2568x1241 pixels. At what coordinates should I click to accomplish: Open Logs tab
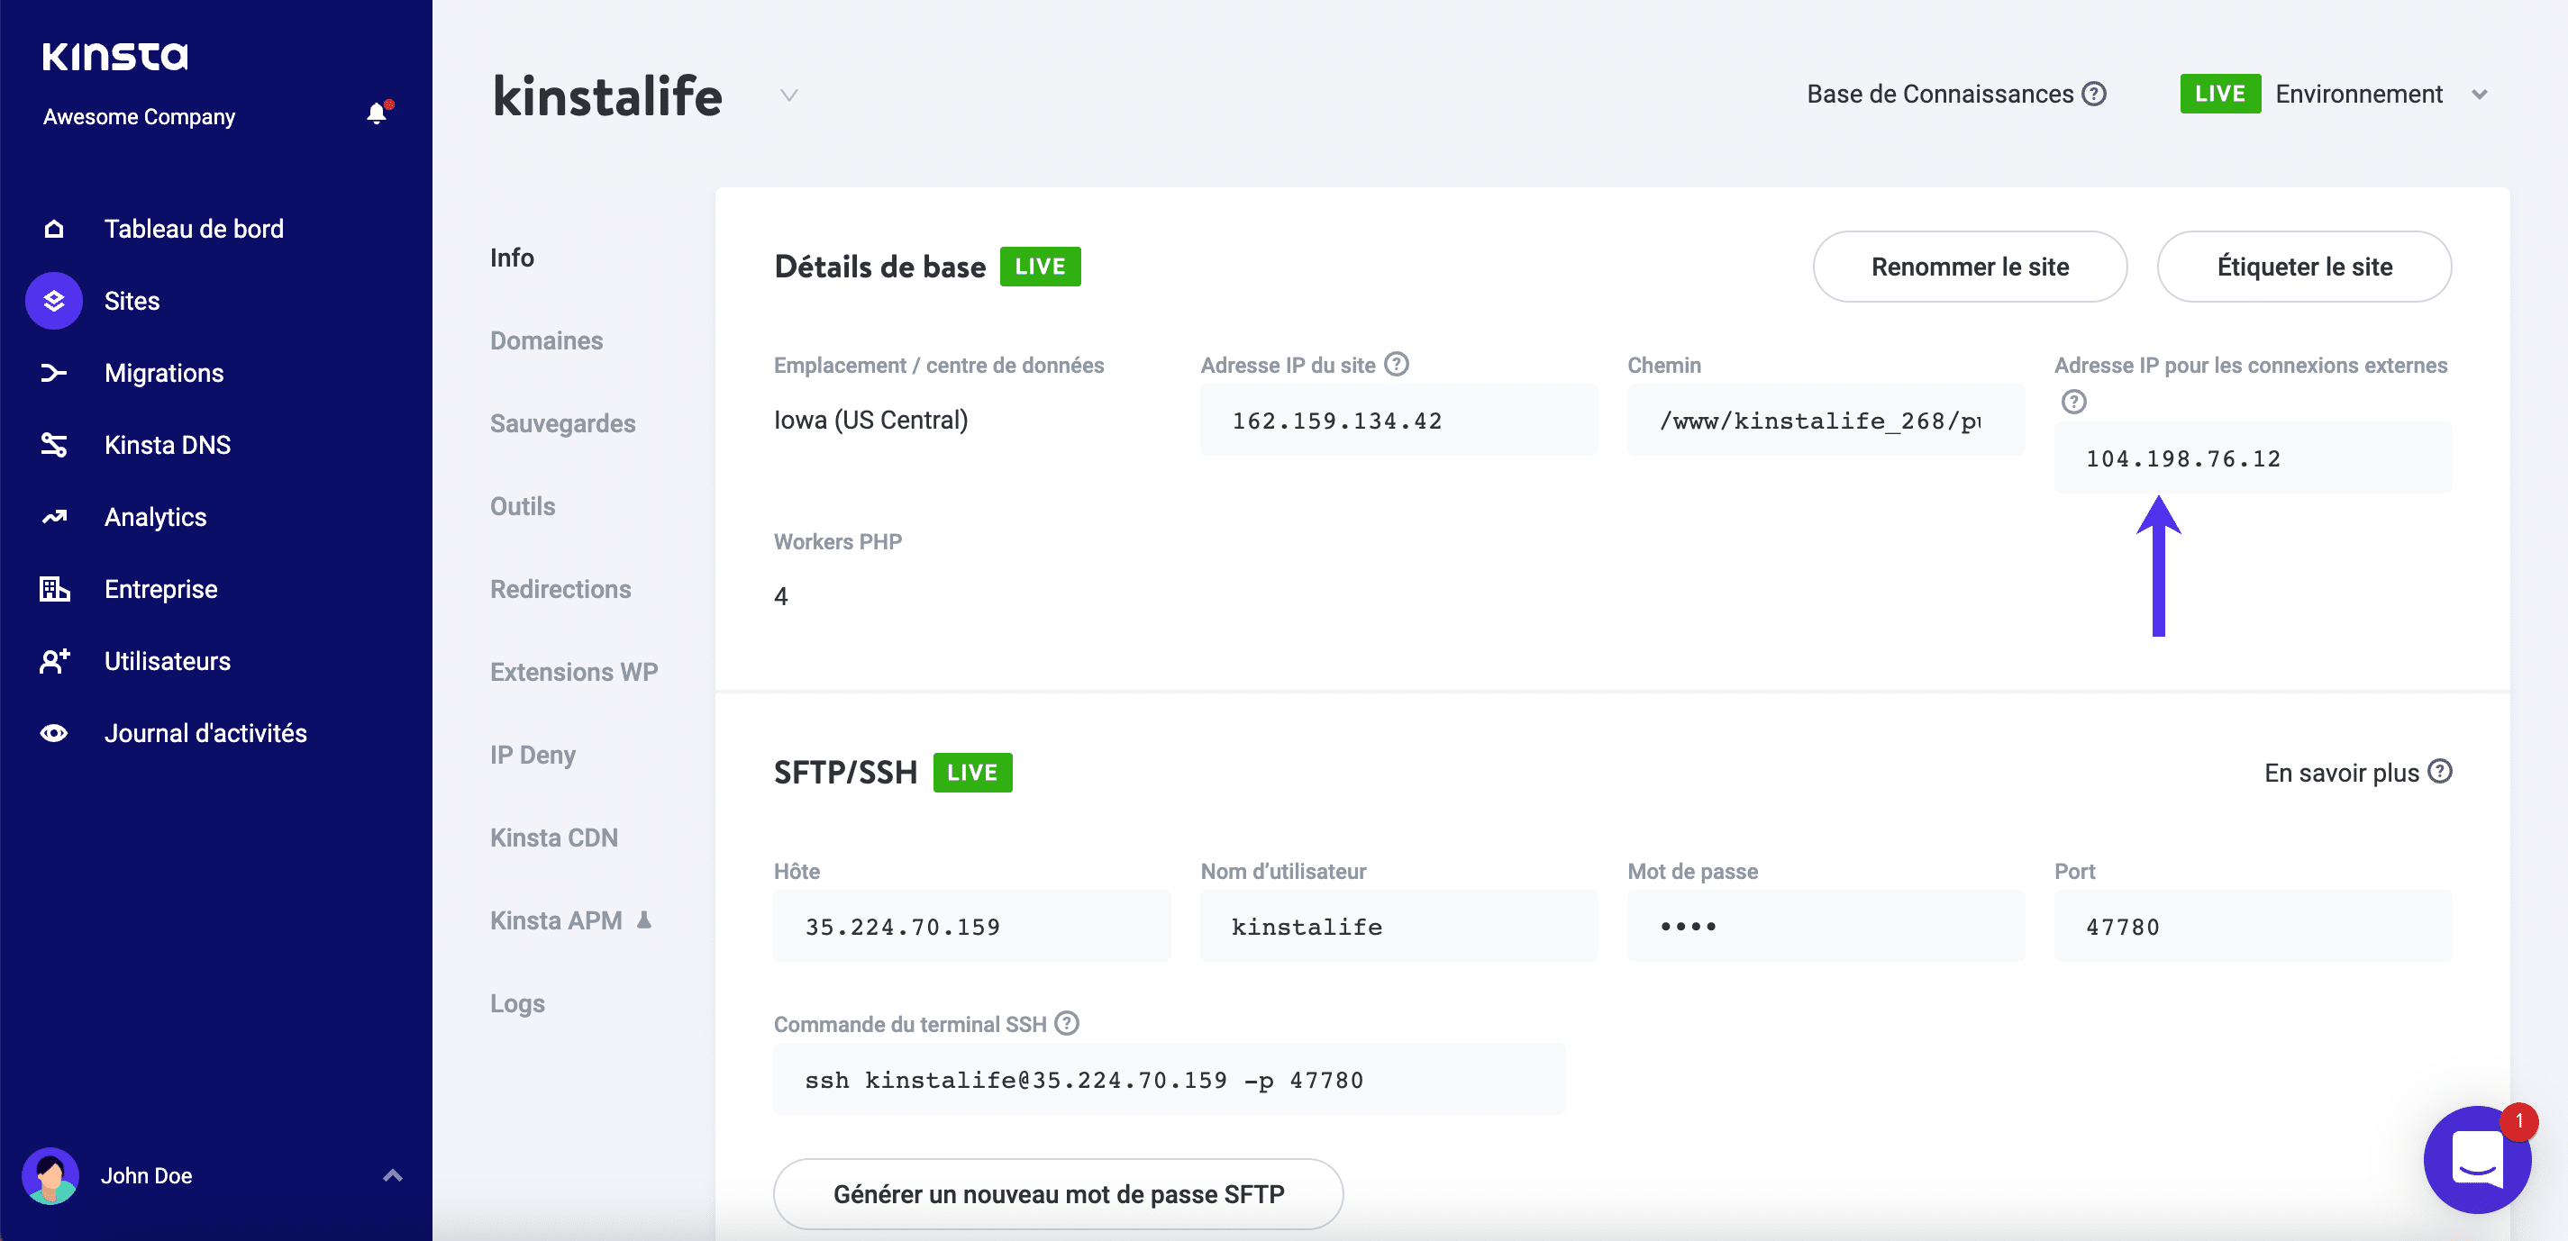[x=517, y=1003]
